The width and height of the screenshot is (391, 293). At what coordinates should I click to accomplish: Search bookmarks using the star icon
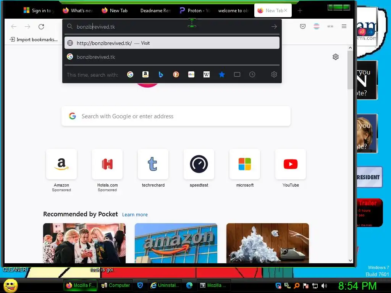222,74
